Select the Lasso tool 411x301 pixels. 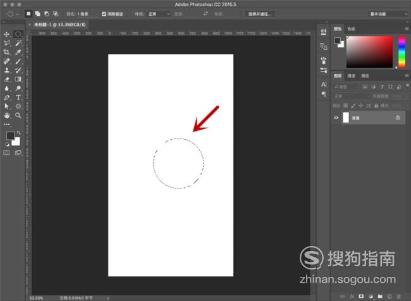coord(6,43)
